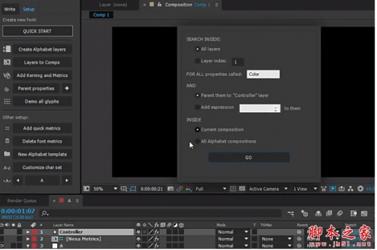Click the Parent properties button

(36, 88)
